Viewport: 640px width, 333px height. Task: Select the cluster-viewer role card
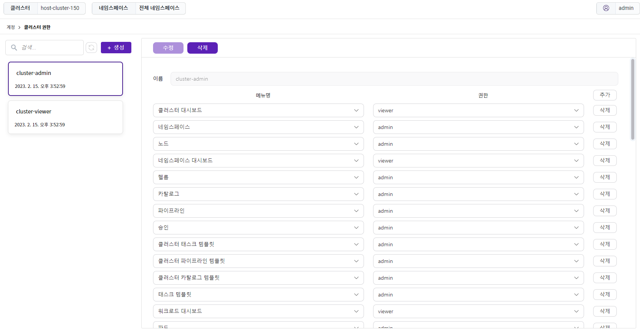pos(65,117)
